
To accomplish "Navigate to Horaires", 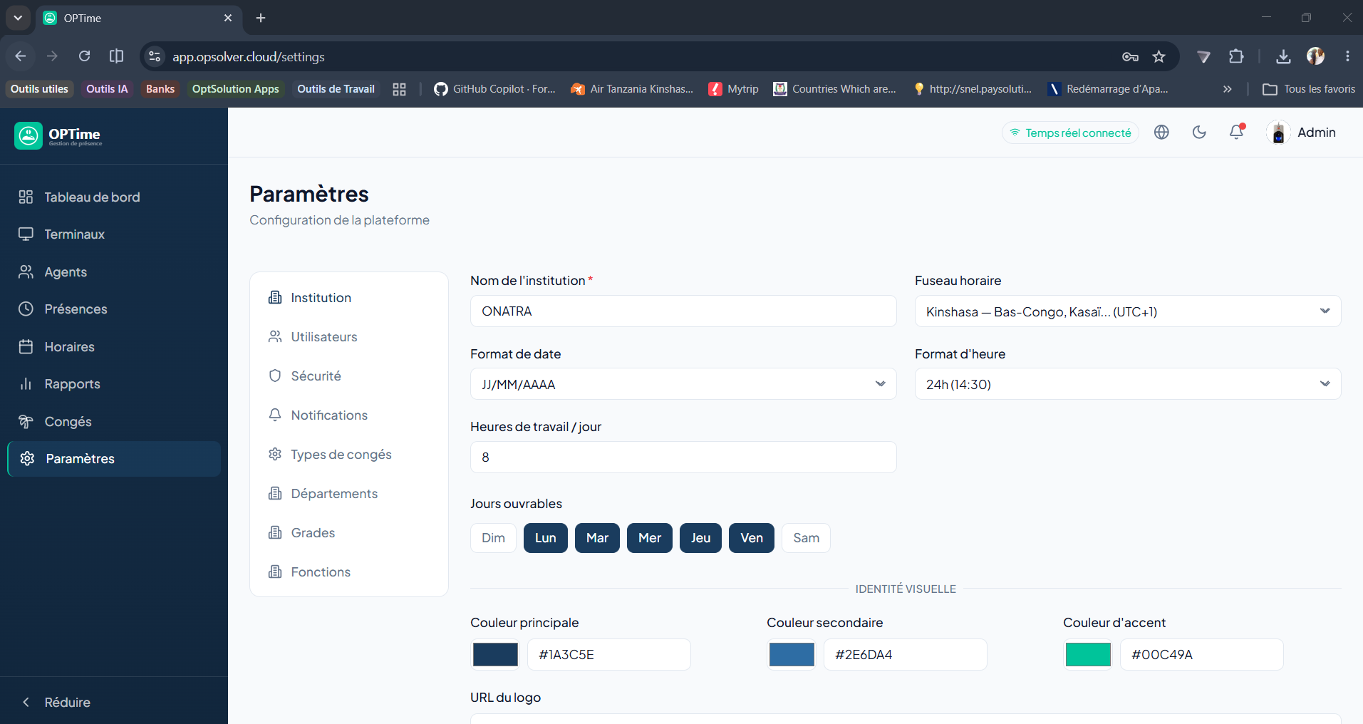I will [x=114, y=346].
